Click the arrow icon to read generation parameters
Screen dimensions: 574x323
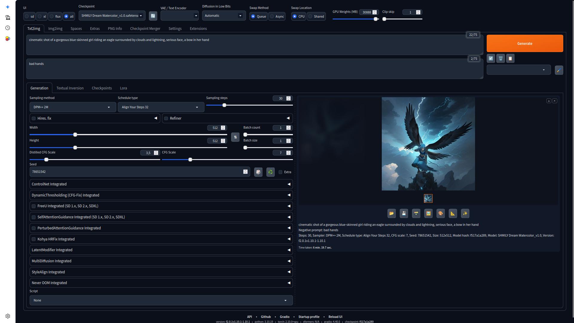491,58
